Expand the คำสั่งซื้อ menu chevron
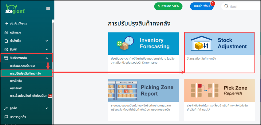Image resolution: width=261 pixels, height=125 pixels. (47, 41)
